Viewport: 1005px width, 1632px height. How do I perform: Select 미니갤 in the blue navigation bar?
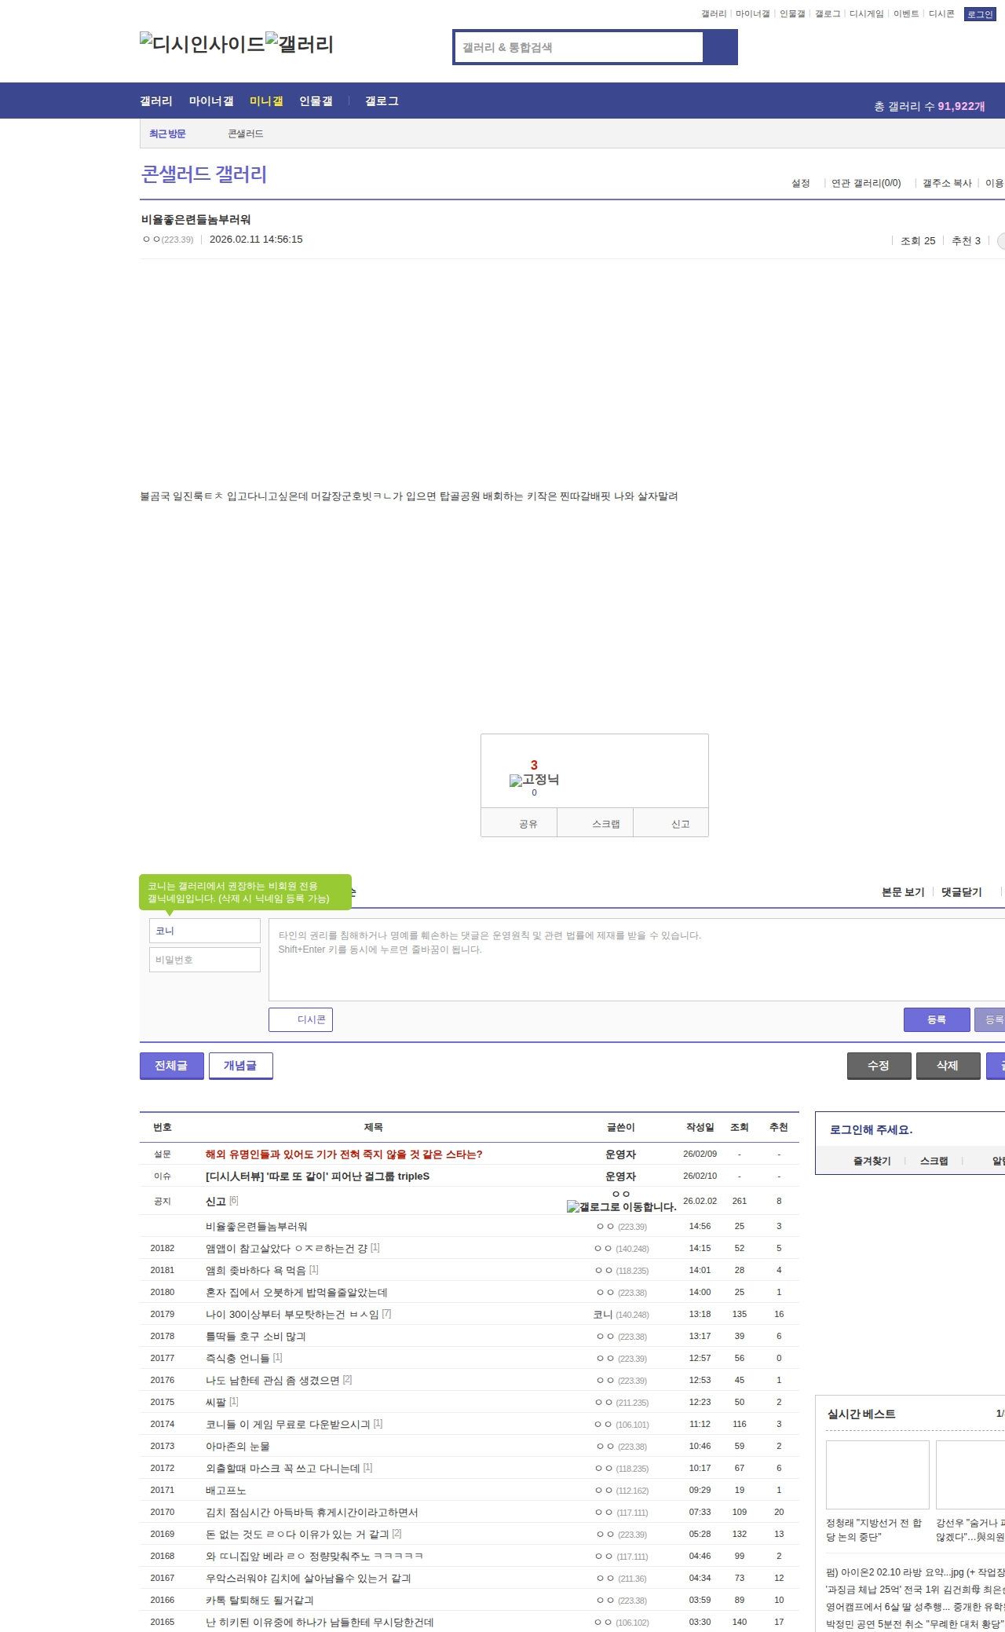[266, 101]
